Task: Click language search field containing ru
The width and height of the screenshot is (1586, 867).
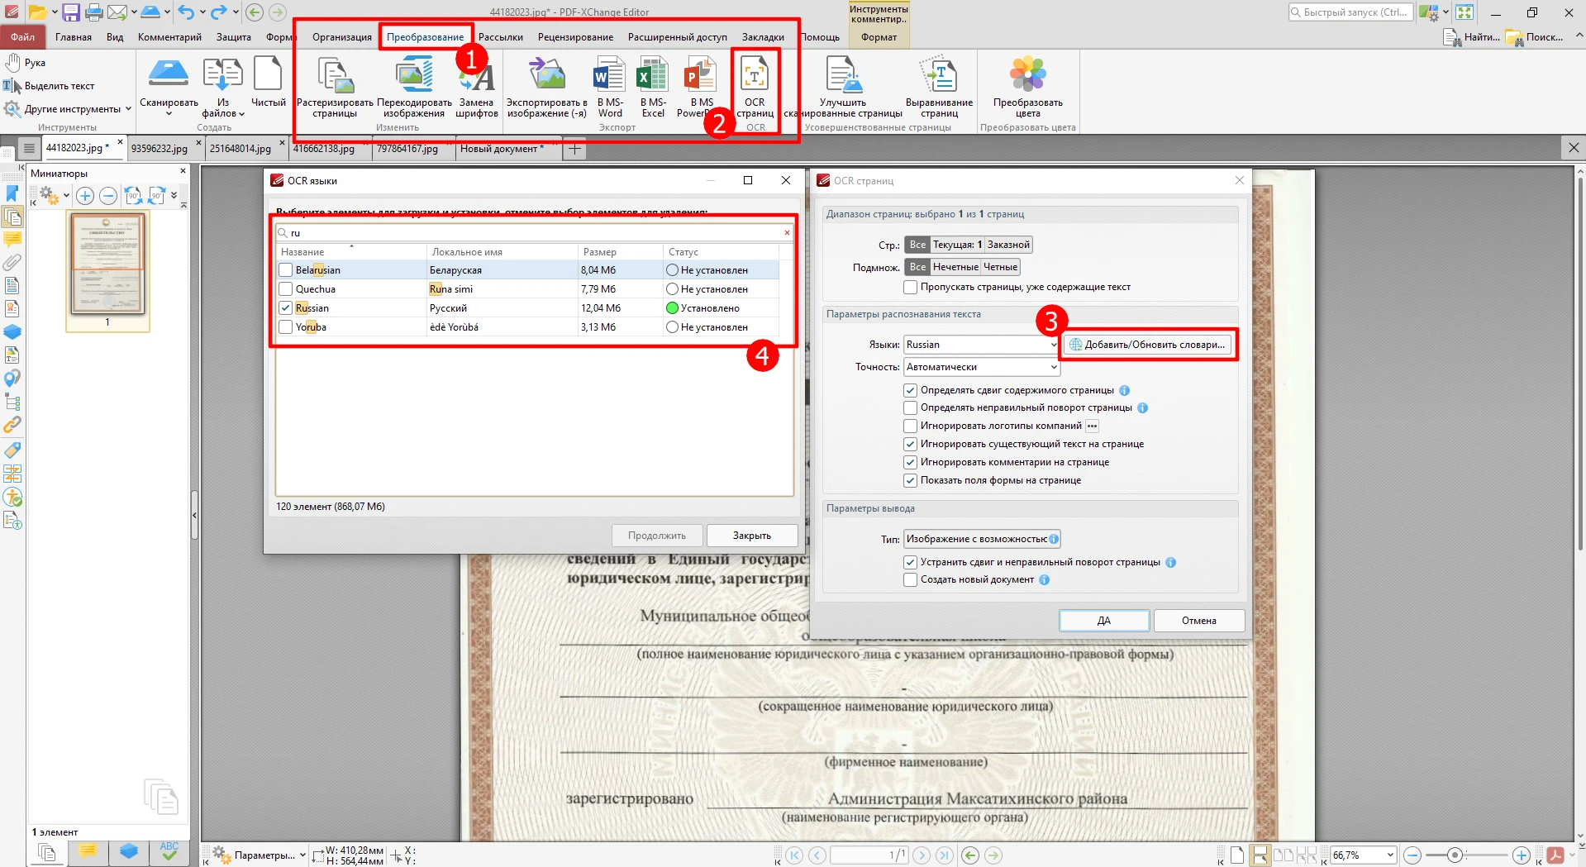Action: (x=534, y=233)
